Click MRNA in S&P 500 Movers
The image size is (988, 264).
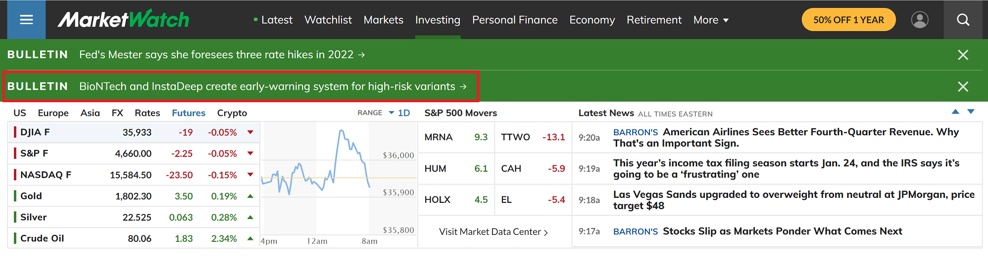(x=439, y=137)
